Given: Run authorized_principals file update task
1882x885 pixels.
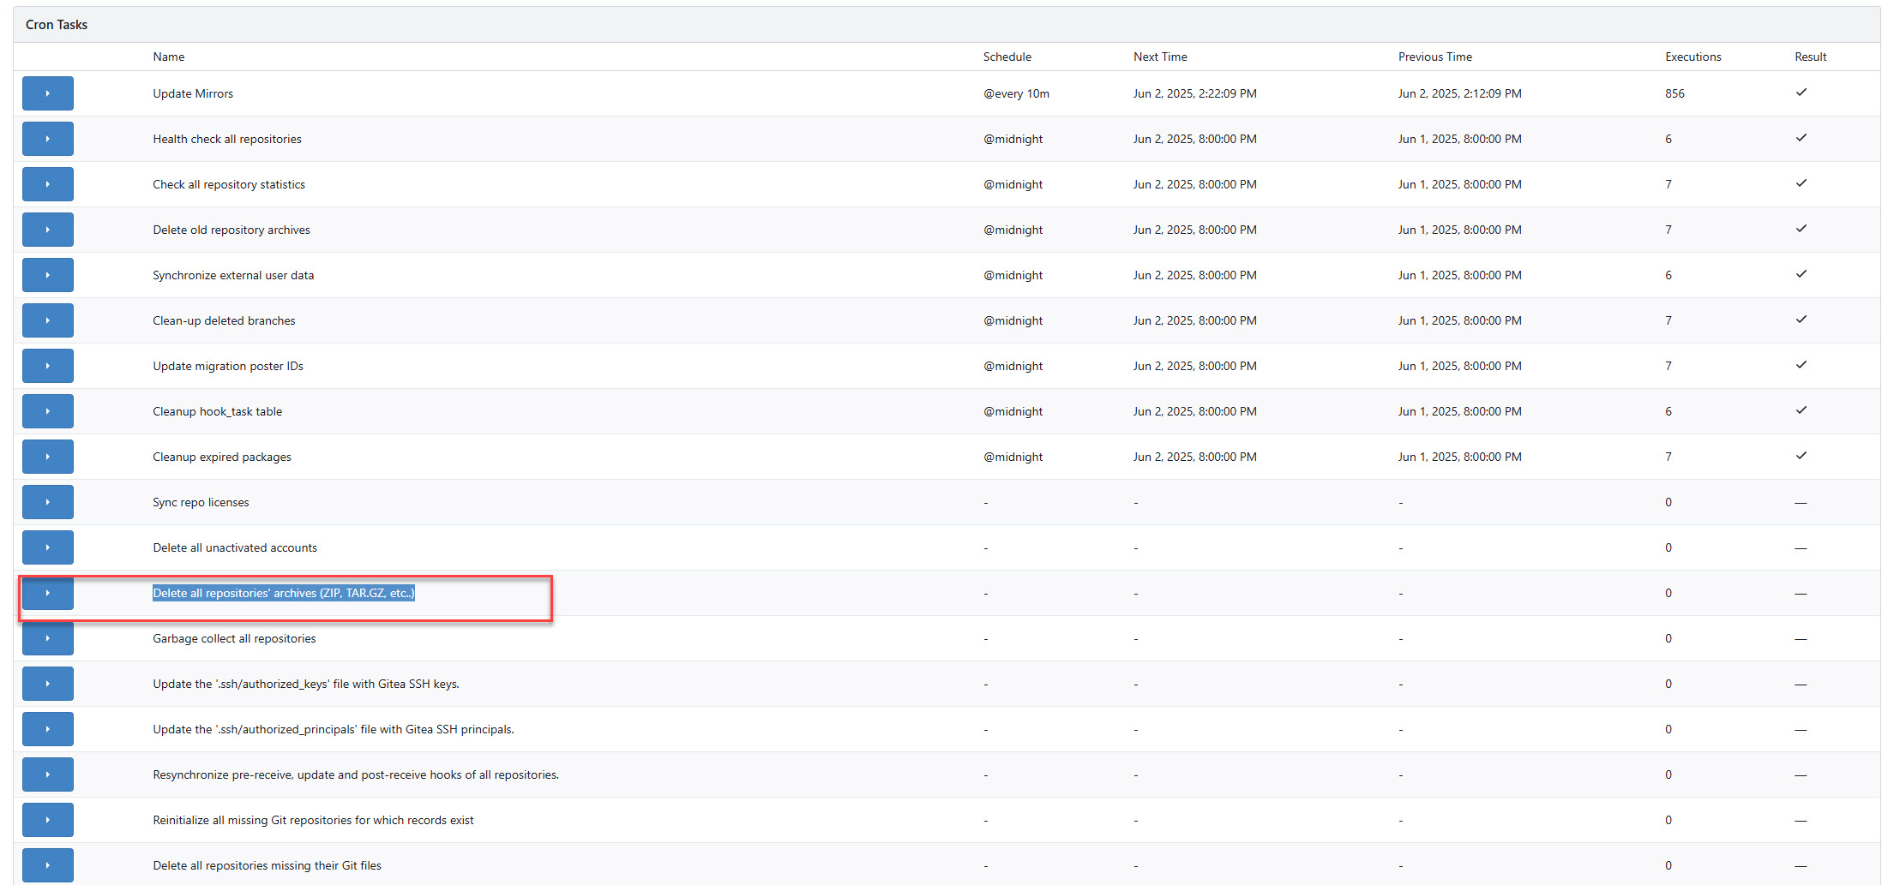Looking at the screenshot, I should tap(48, 729).
